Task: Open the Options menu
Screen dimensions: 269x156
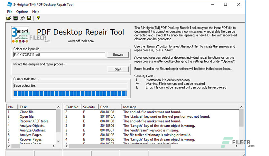Action: [22, 12]
